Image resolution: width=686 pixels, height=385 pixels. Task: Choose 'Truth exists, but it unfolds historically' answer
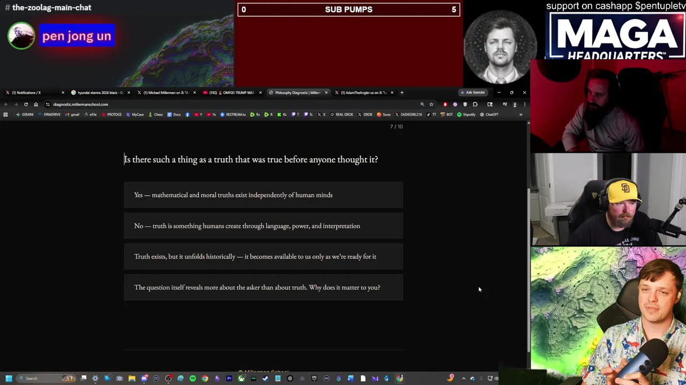coord(263,257)
